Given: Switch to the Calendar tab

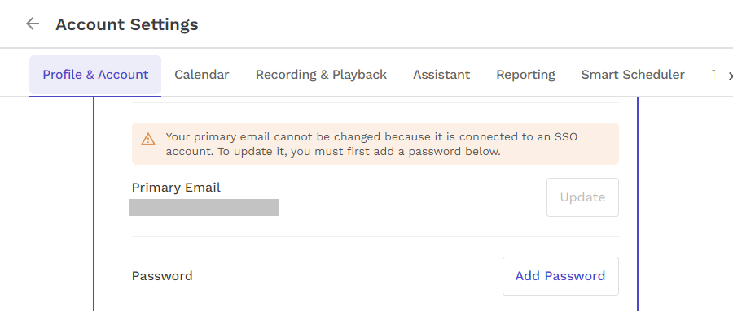Looking at the screenshot, I should [x=201, y=75].
